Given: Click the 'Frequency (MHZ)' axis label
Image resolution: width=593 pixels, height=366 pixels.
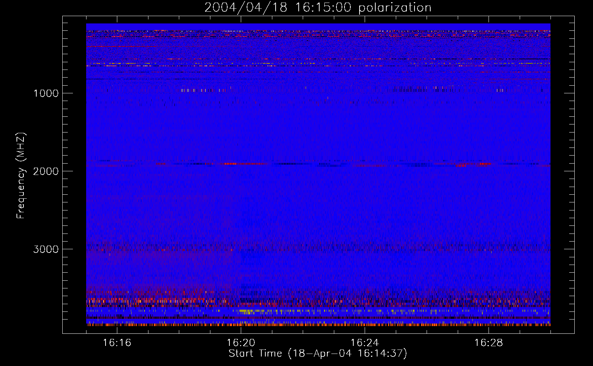Looking at the screenshot, I should (21, 176).
